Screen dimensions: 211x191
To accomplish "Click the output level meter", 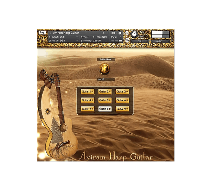I will coord(160,34).
